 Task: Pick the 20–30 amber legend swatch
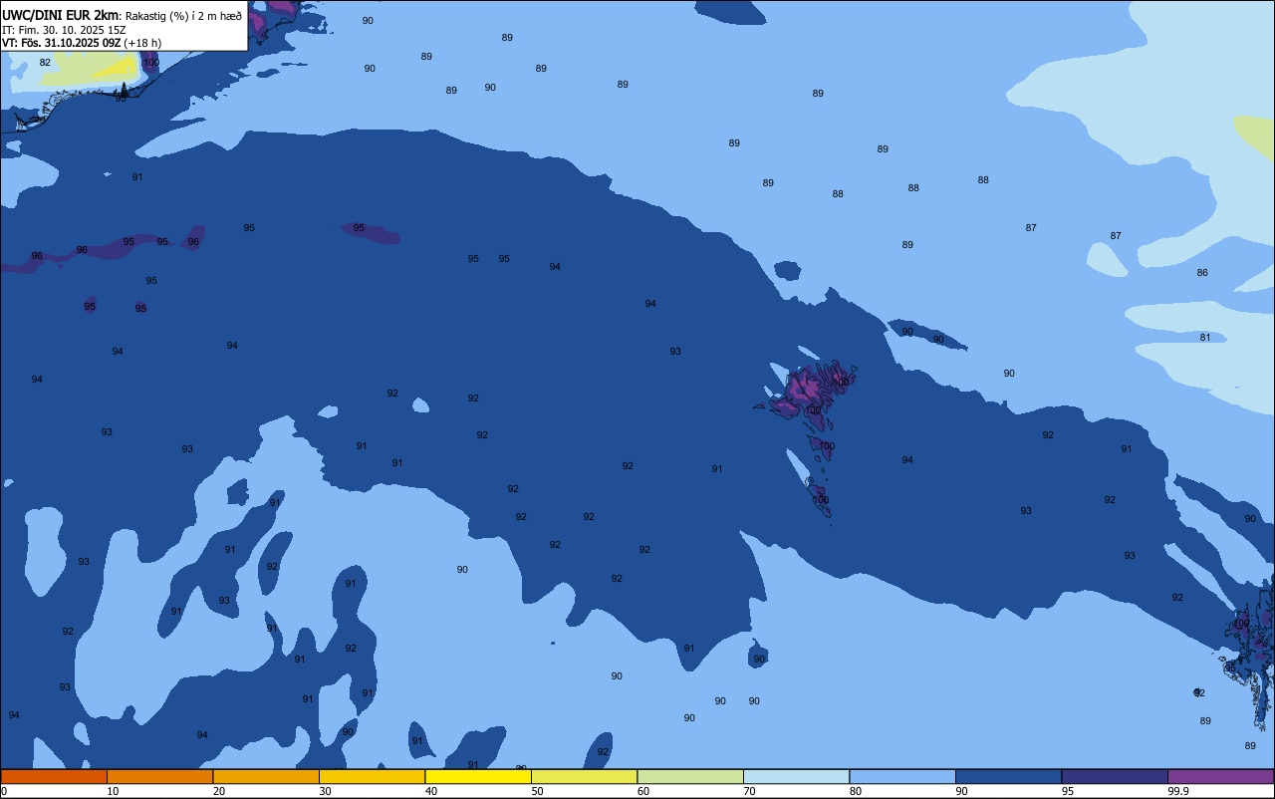click(266, 776)
